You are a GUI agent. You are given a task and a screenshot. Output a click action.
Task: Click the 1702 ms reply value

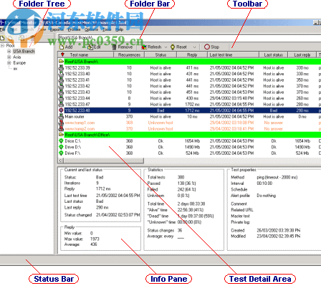(193, 104)
